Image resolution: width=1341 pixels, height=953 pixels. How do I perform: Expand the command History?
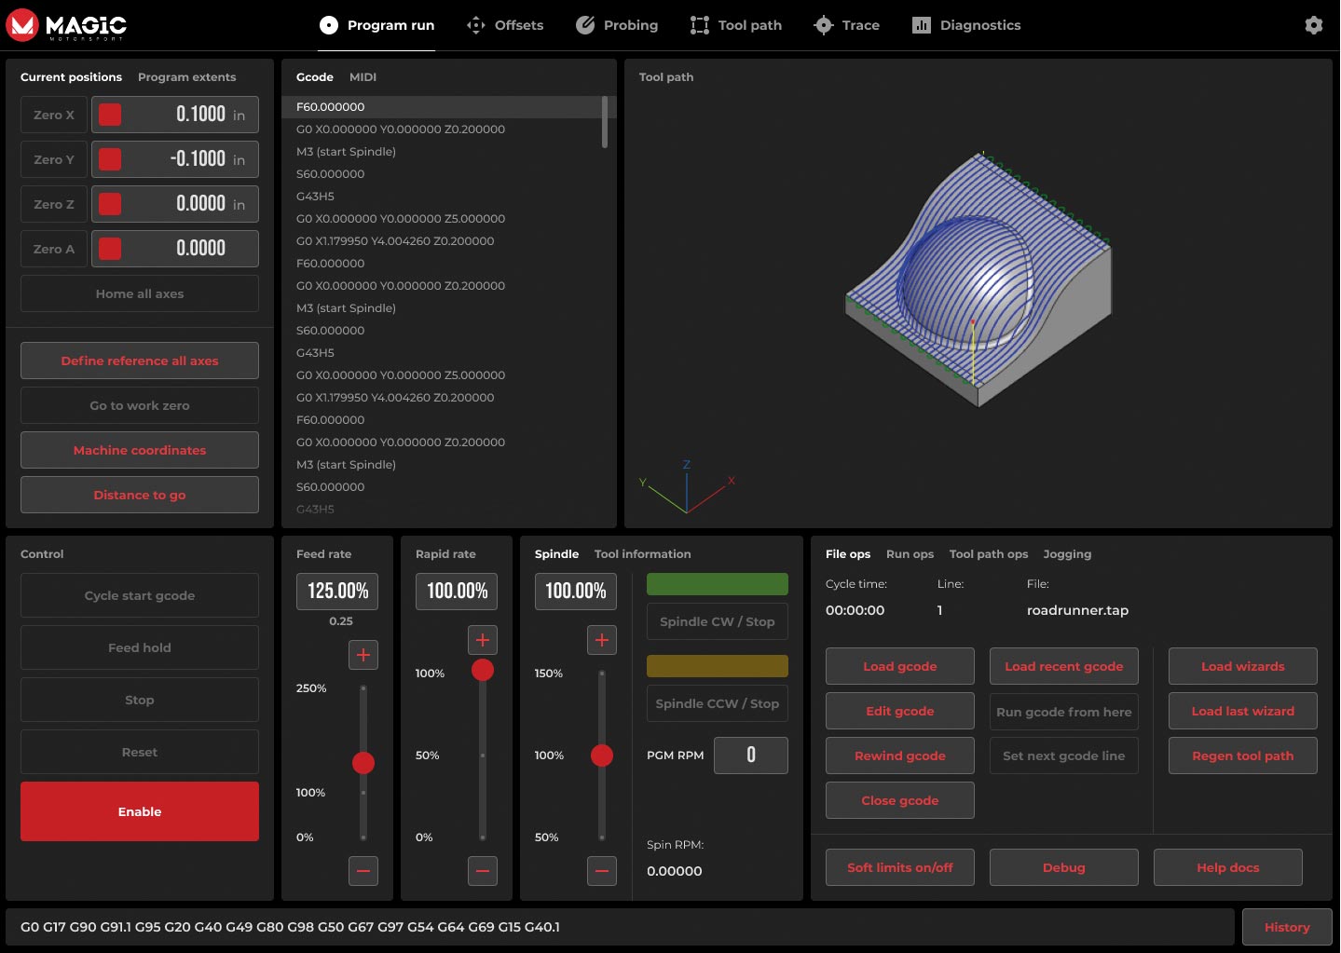click(1286, 927)
